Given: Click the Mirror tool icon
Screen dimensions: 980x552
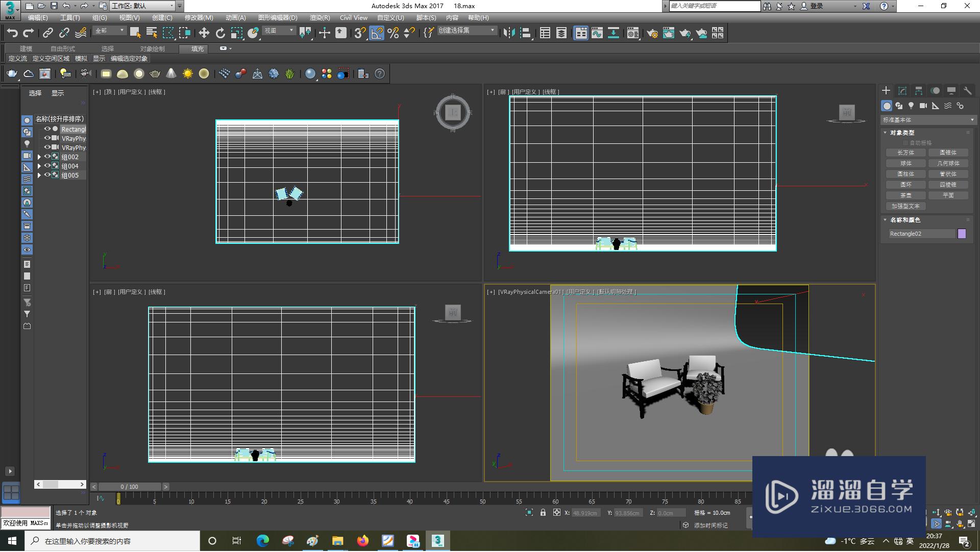Looking at the screenshot, I should 508,33.
